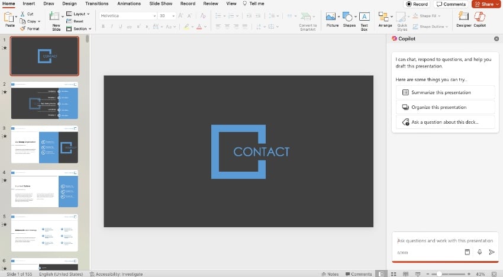Adjust the zoom slider in status bar
Viewport: 503px width, 277px height.
pyautogui.click(x=439, y=274)
